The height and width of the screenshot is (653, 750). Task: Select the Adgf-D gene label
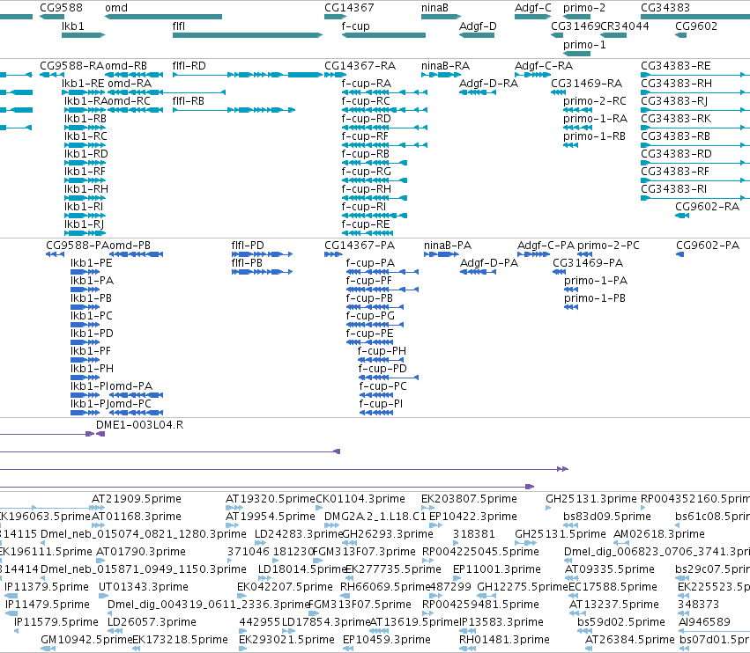click(x=478, y=26)
